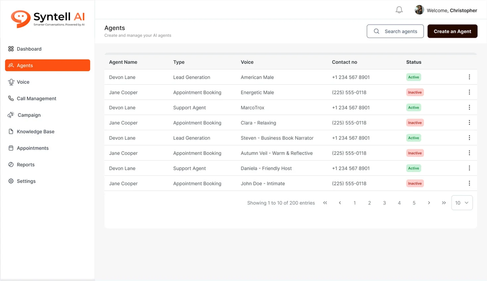Go to page 5

[x=414, y=203]
